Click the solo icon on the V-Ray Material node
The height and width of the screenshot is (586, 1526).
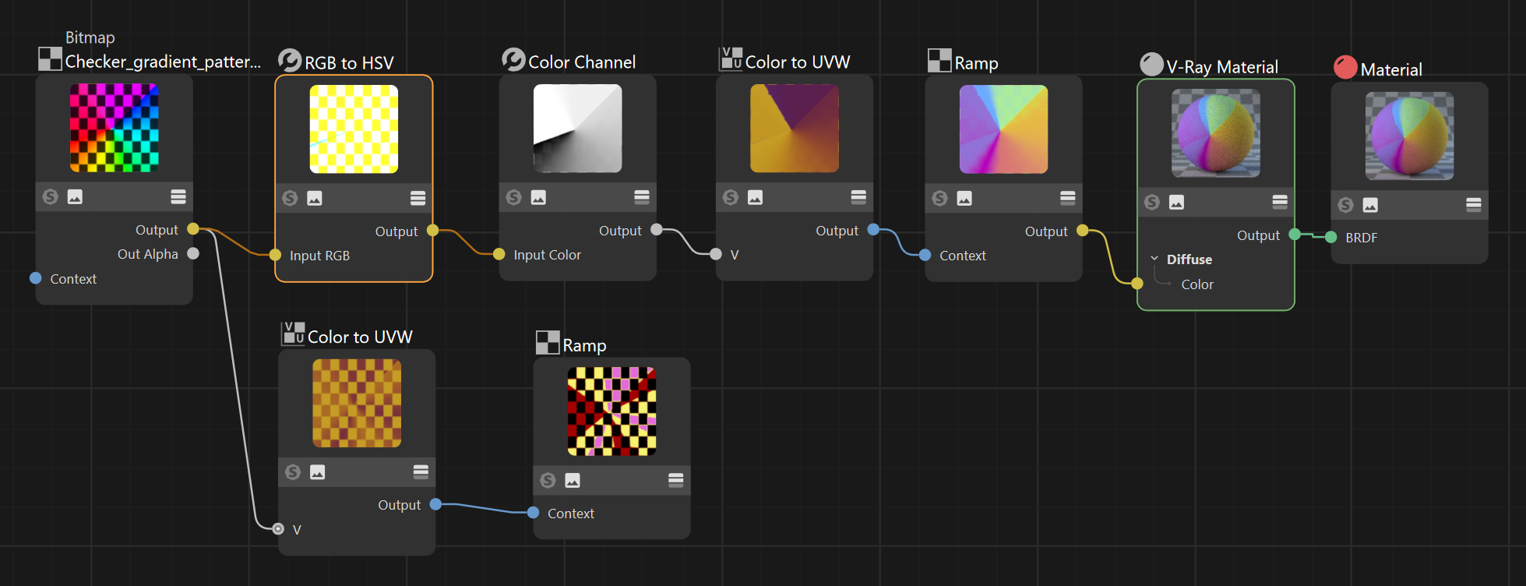pyautogui.click(x=1152, y=203)
